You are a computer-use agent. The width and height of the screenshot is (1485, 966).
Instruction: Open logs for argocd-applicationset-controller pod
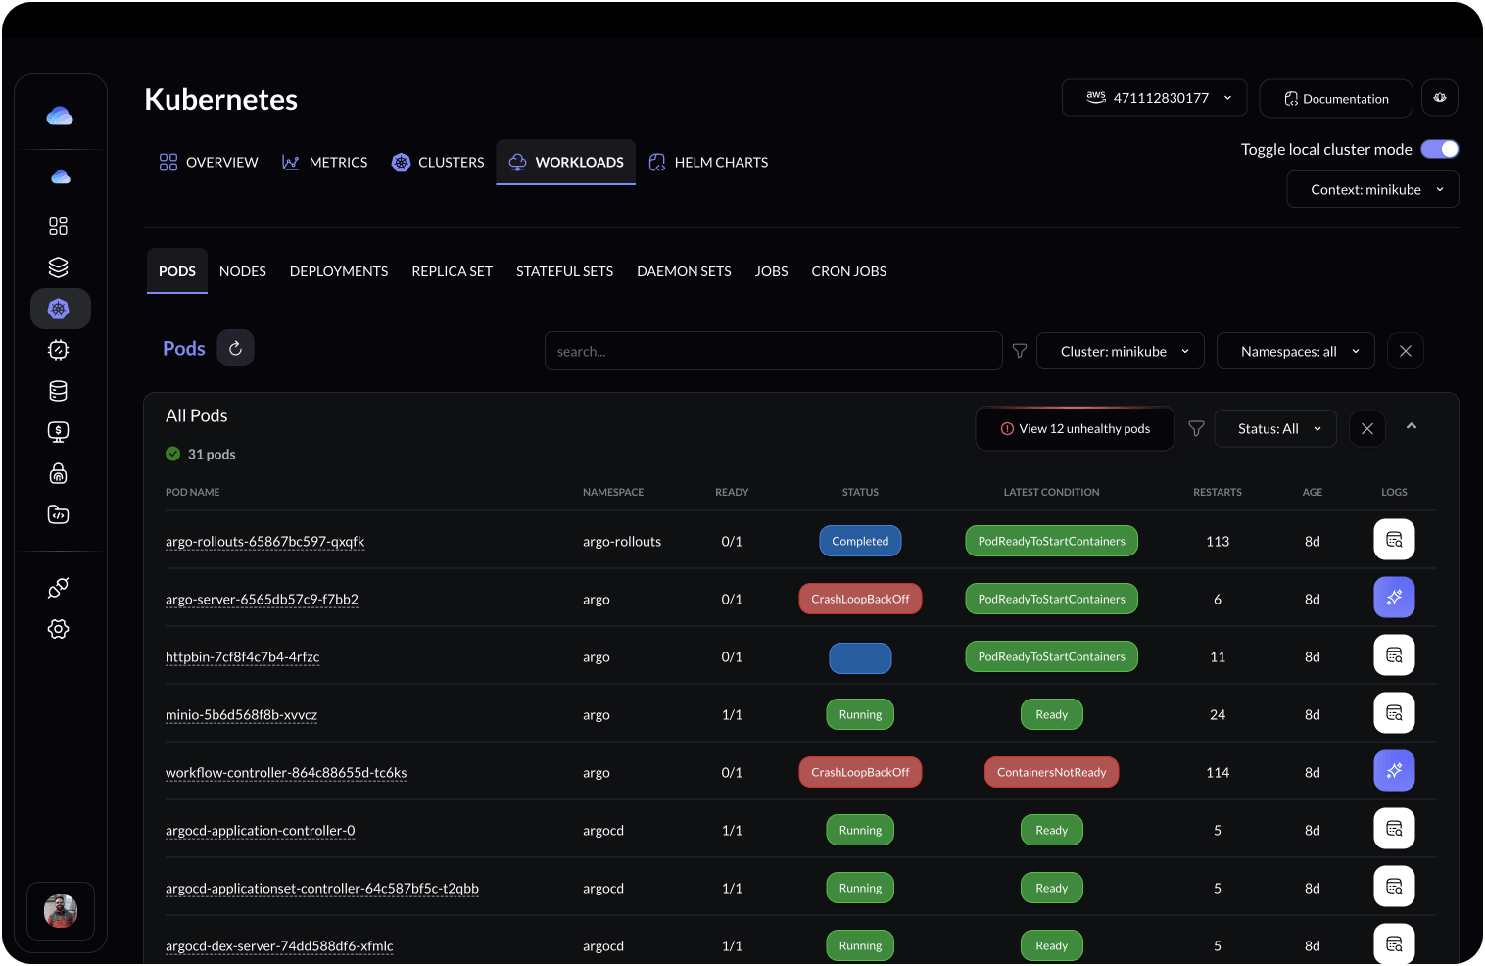point(1394,887)
